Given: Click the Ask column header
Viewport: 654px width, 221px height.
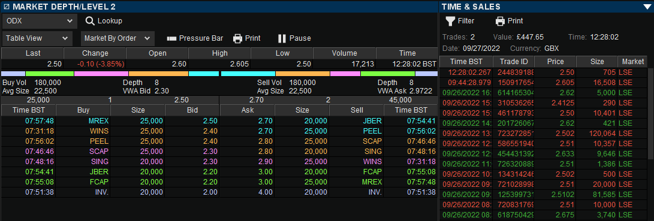Looking at the screenshot, I should (x=248, y=110).
